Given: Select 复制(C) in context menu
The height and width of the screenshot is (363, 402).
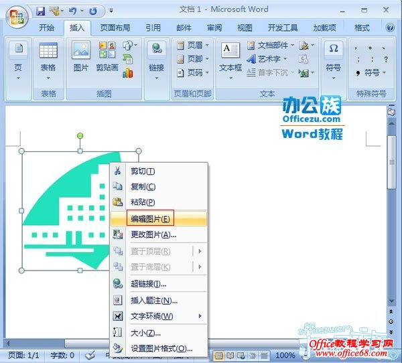Looking at the screenshot, I should click(158, 187).
